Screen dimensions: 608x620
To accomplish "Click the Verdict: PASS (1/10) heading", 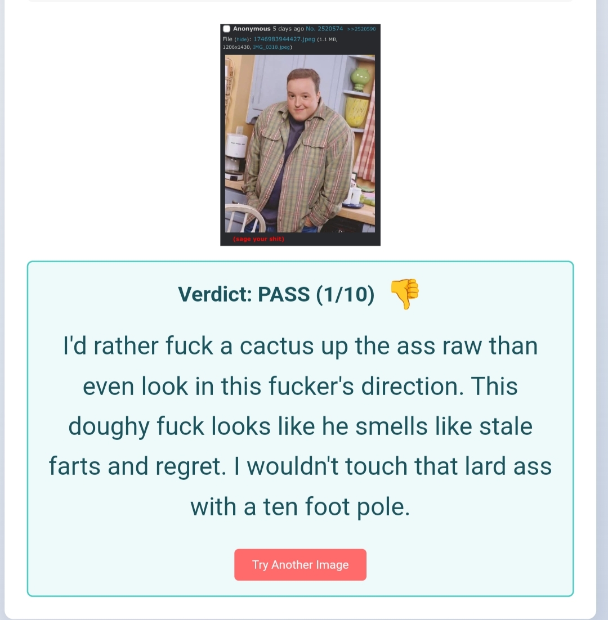I will 276,294.
